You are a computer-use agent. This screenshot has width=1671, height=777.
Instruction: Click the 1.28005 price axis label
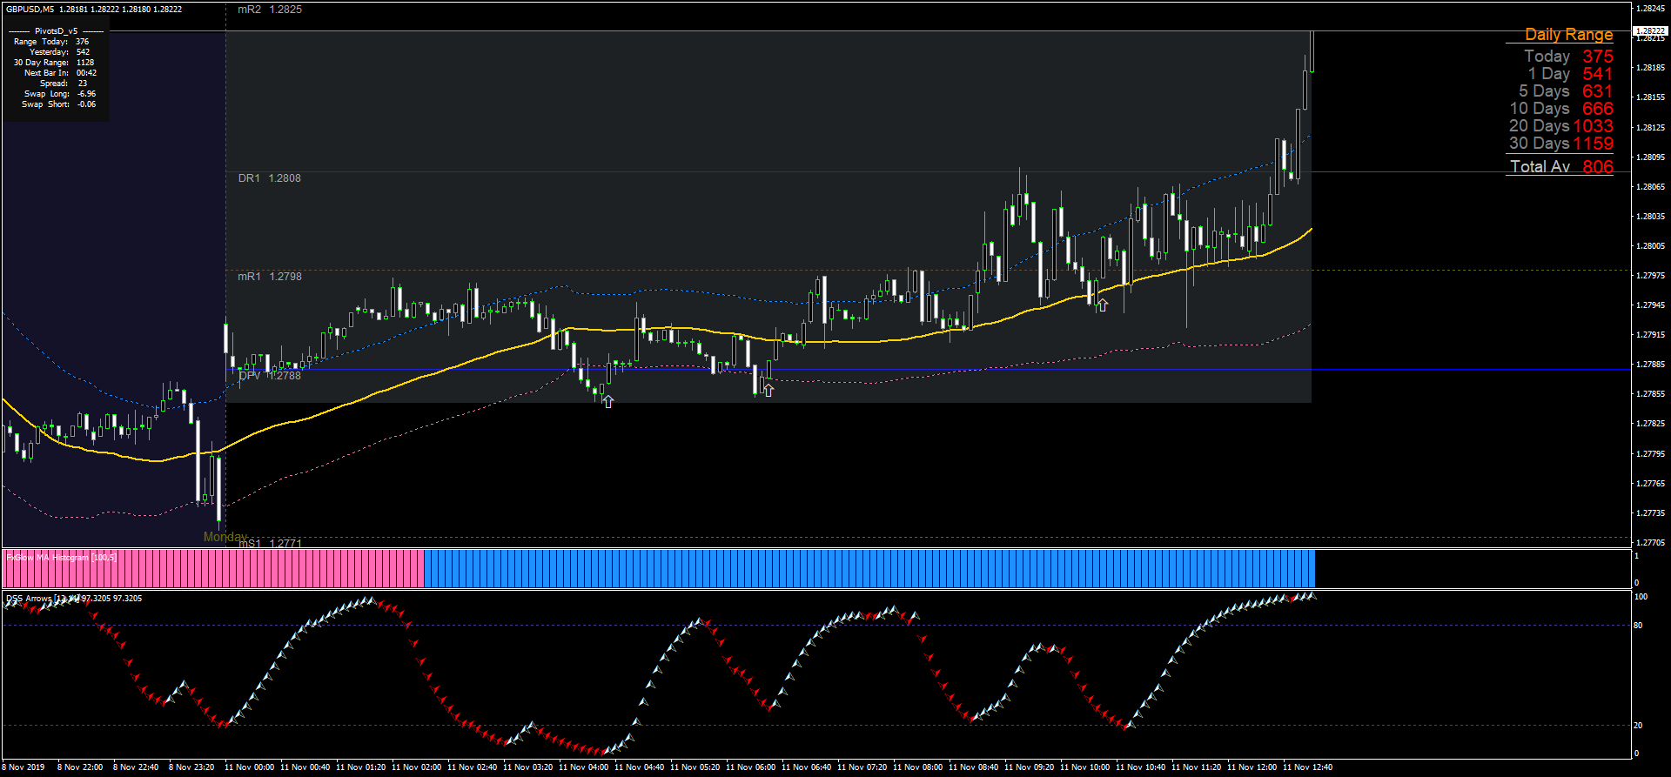click(x=1651, y=246)
